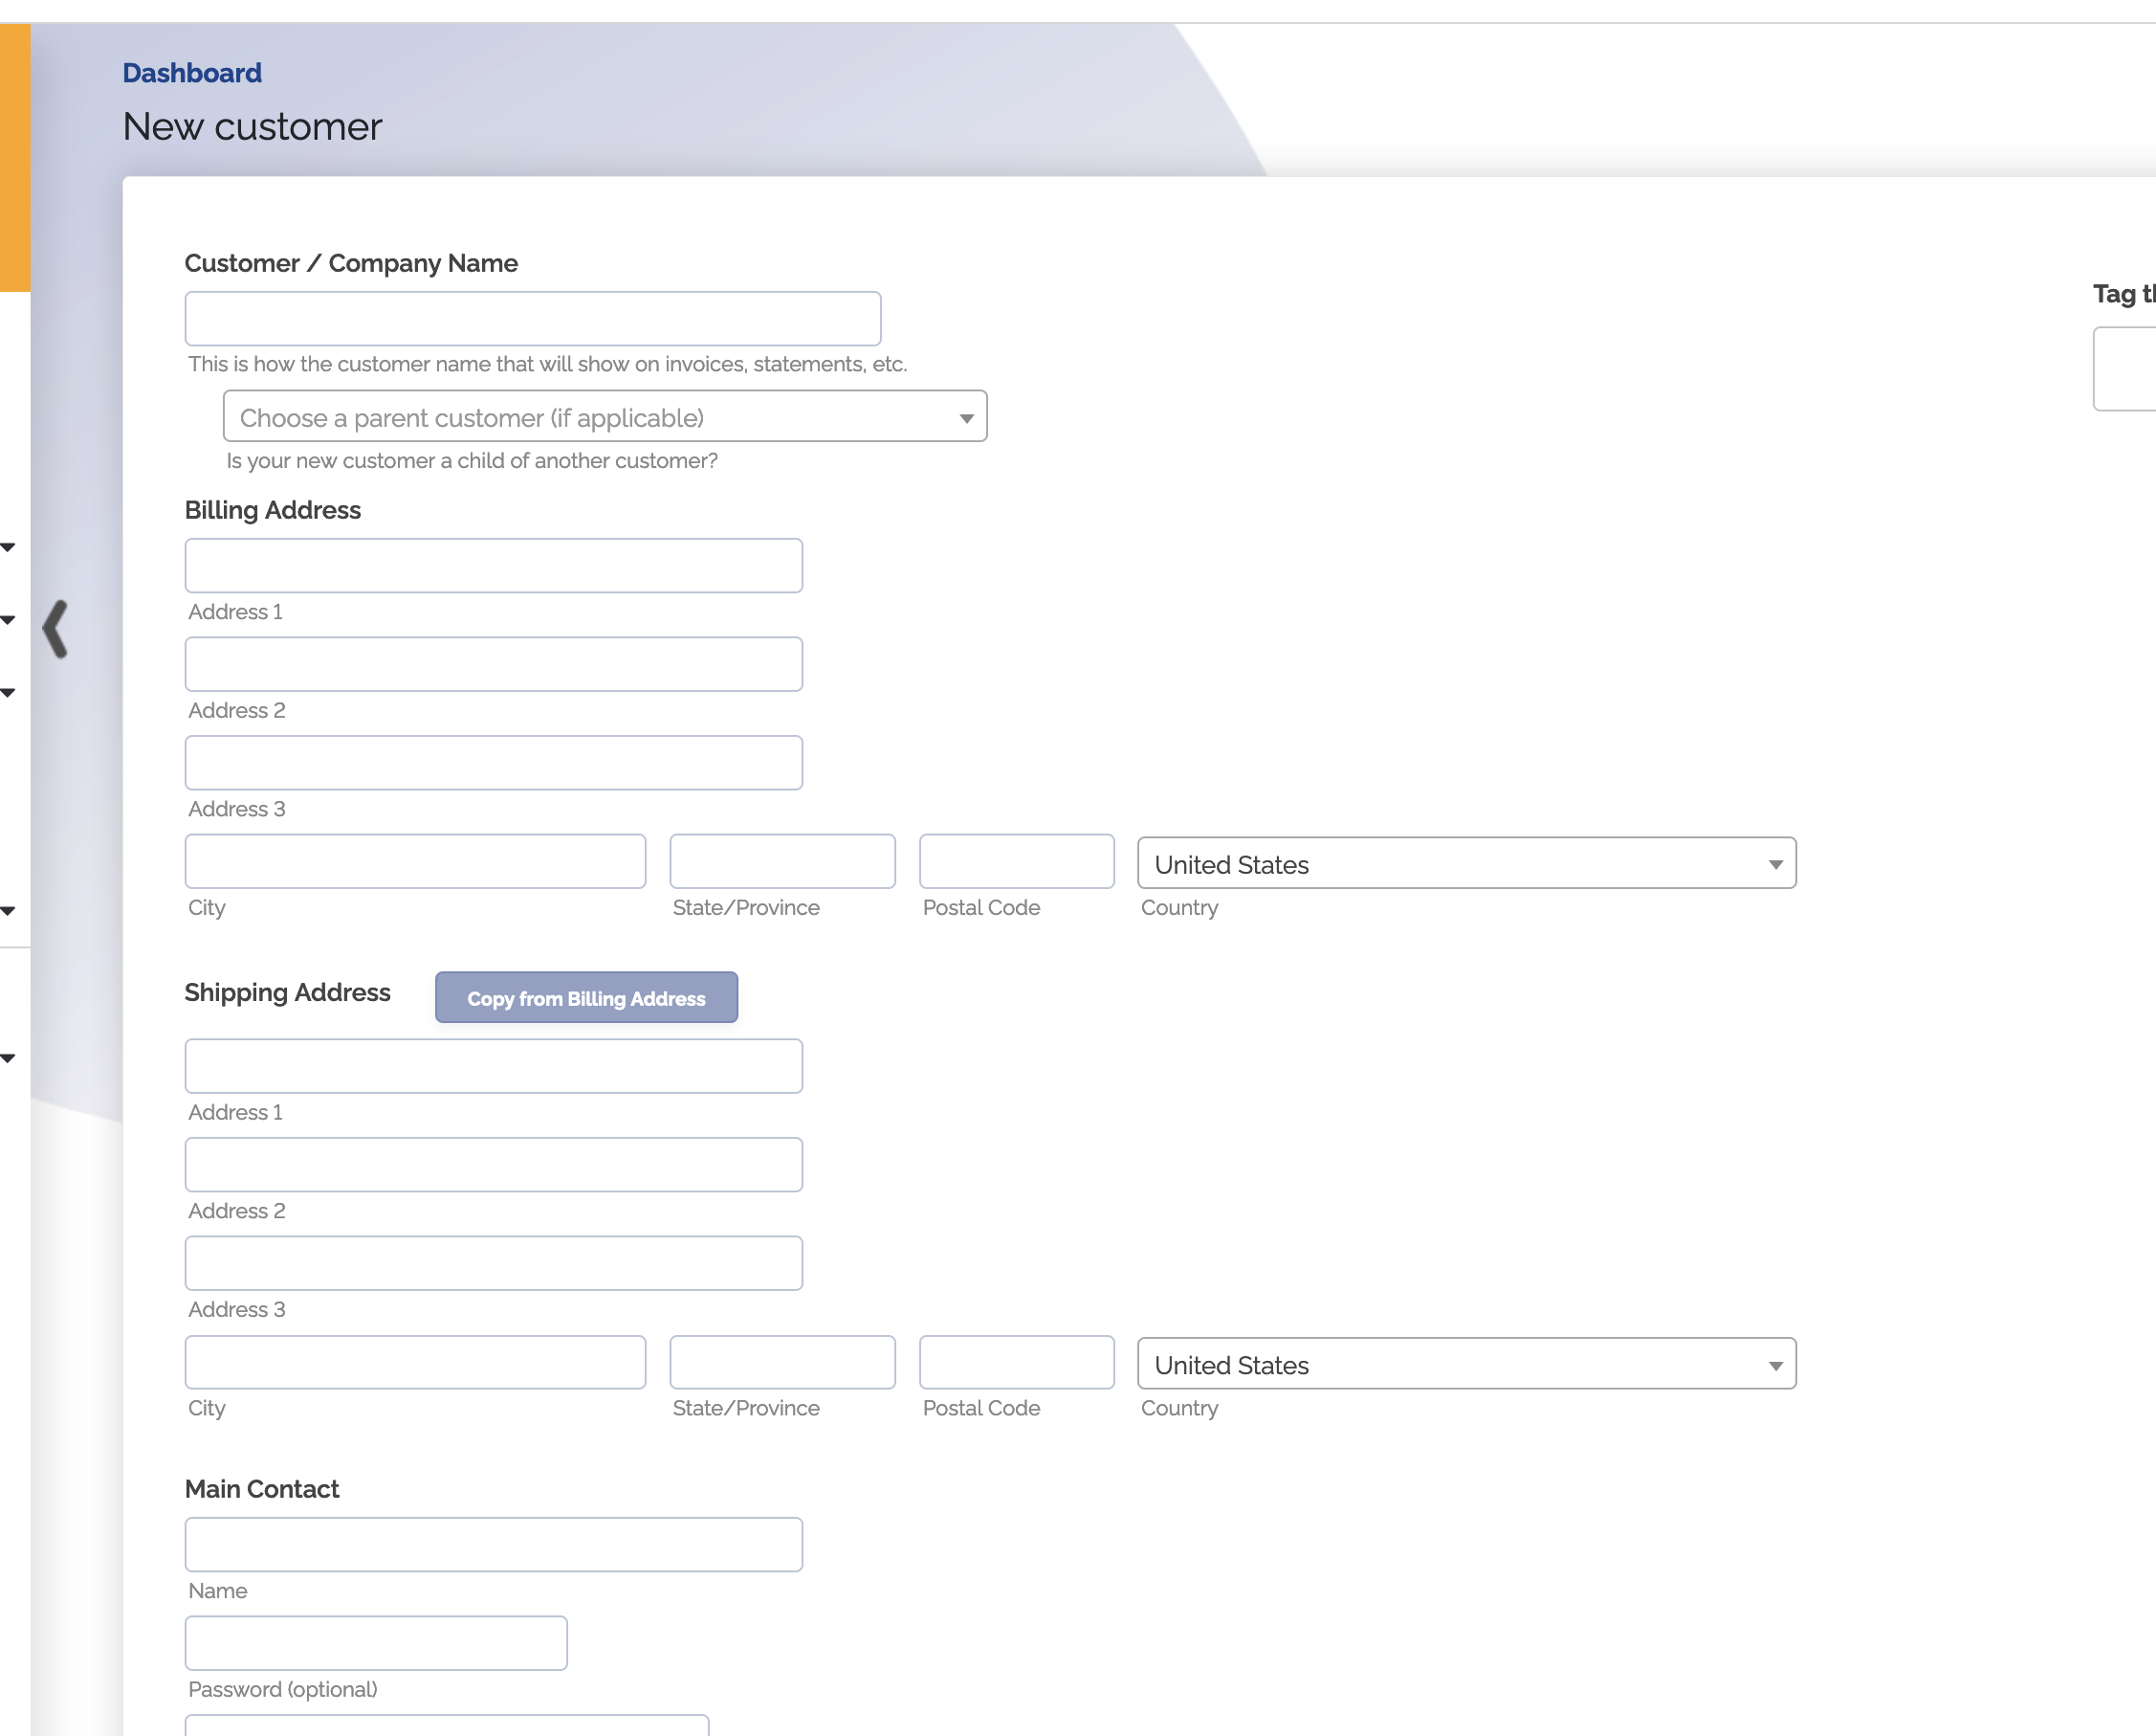
Task: Open the Dashboard breadcrumb link
Action: tap(192, 73)
